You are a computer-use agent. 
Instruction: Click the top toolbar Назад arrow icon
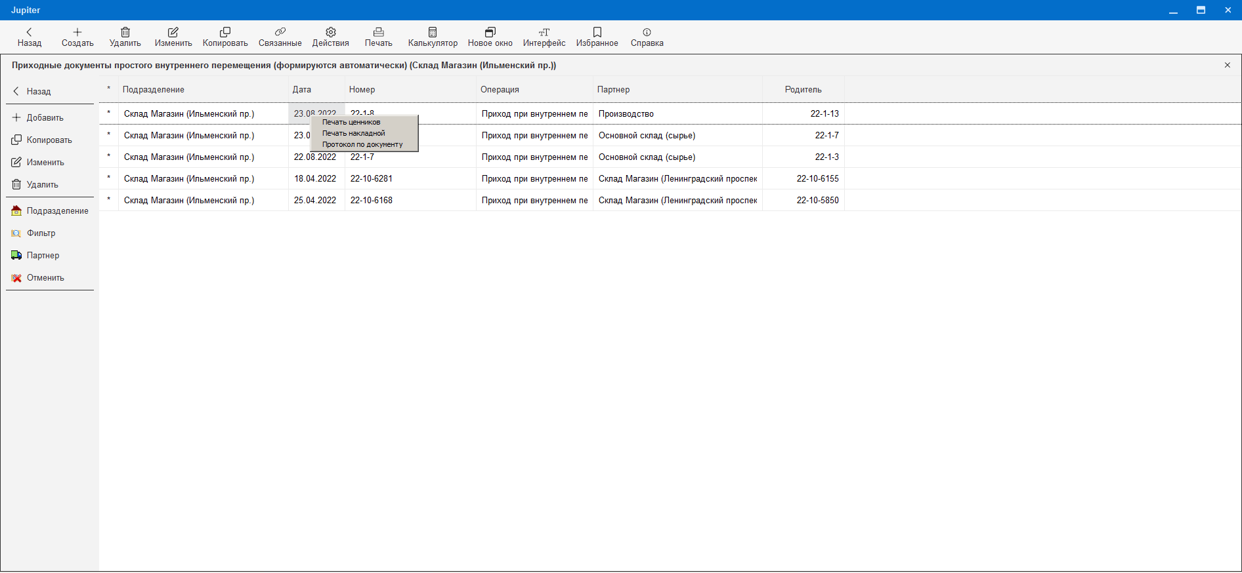point(29,32)
